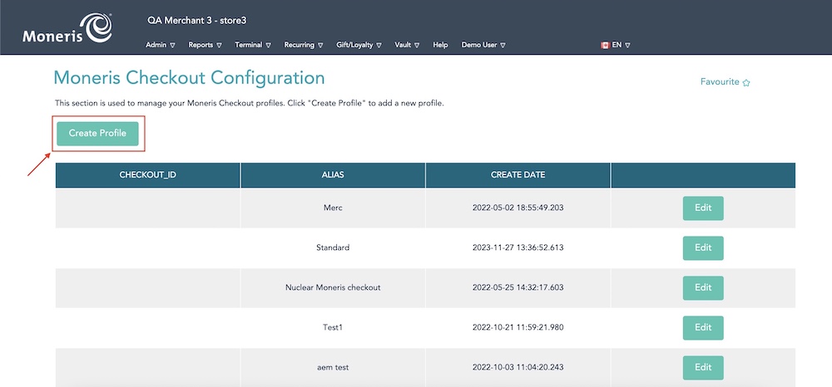Screen dimensions: 832x387
Task: Expand the Reports menu
Action: 205,45
